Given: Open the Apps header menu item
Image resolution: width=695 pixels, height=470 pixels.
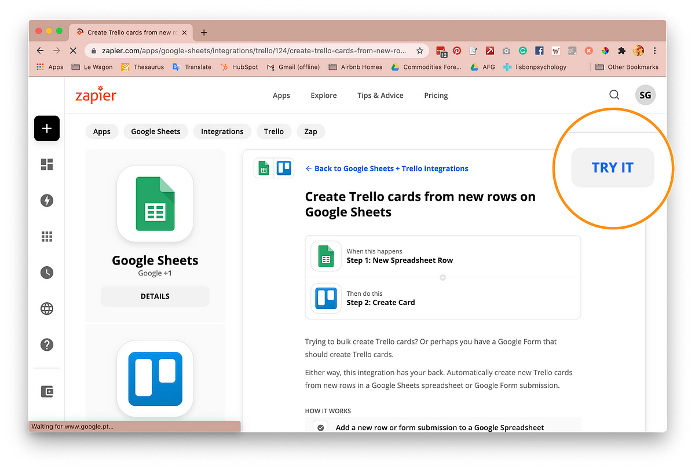Looking at the screenshot, I should pyautogui.click(x=281, y=96).
